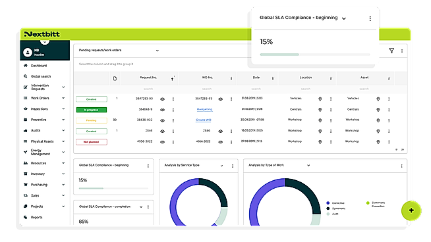Click the document column header icon
The height and width of the screenshot is (242, 431).
click(115, 78)
